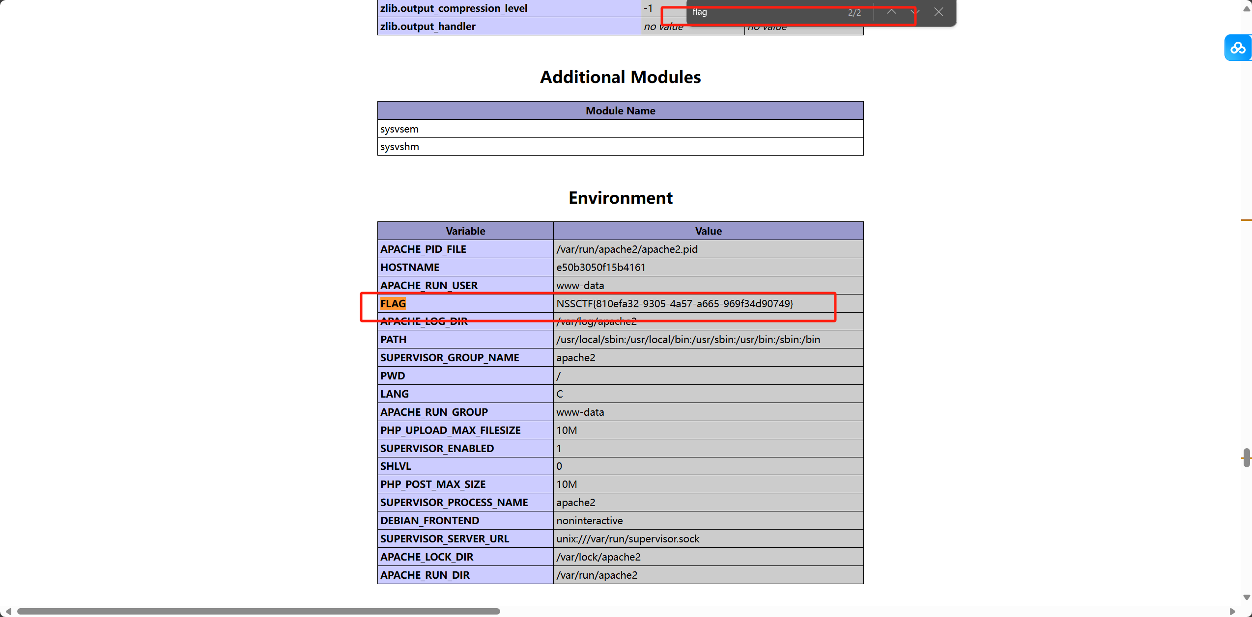Image resolution: width=1252 pixels, height=617 pixels.
Task: Click the vertical scrollbar down arrow
Action: click(1247, 597)
